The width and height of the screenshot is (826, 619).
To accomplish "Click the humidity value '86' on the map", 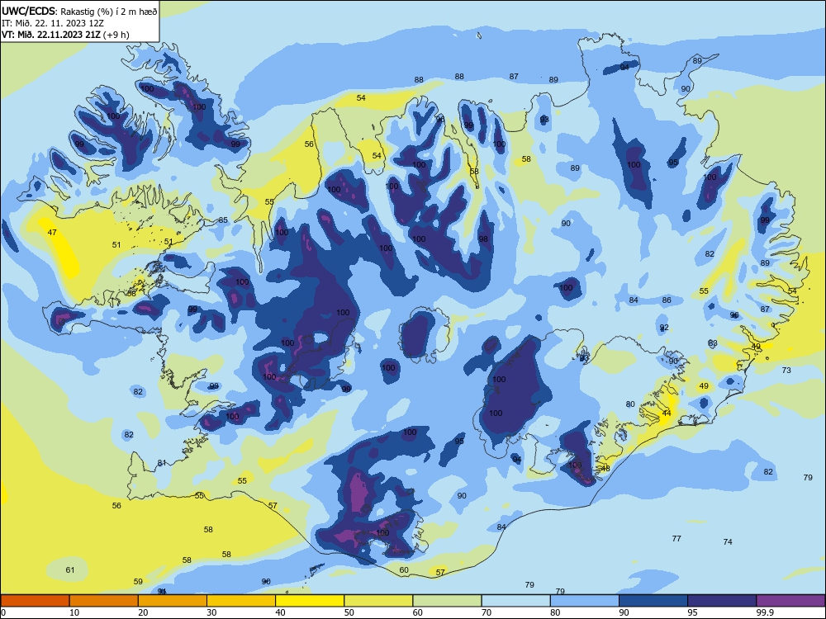I will pos(667,300).
